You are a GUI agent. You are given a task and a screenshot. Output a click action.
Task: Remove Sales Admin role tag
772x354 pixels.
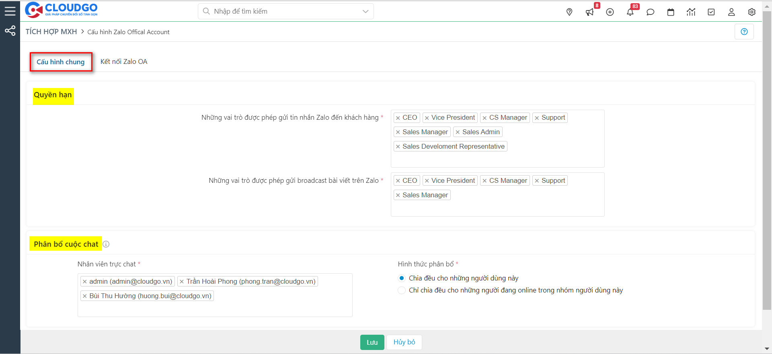coord(458,132)
